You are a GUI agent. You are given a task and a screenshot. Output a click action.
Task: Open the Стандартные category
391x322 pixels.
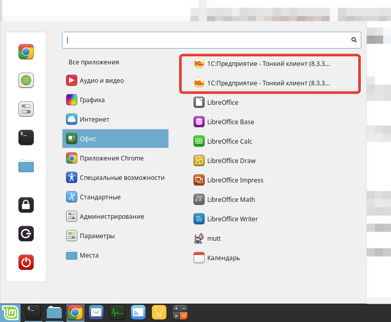coord(115,197)
